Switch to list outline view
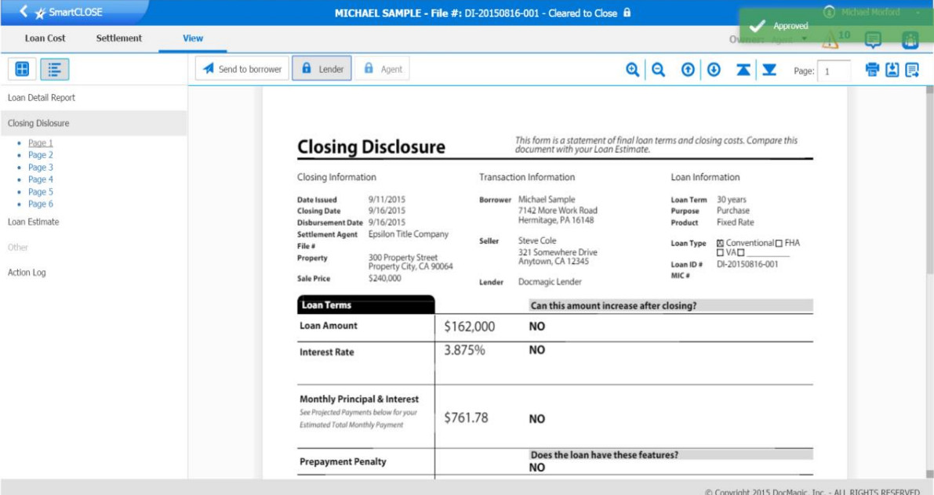The image size is (934, 495). click(x=54, y=69)
